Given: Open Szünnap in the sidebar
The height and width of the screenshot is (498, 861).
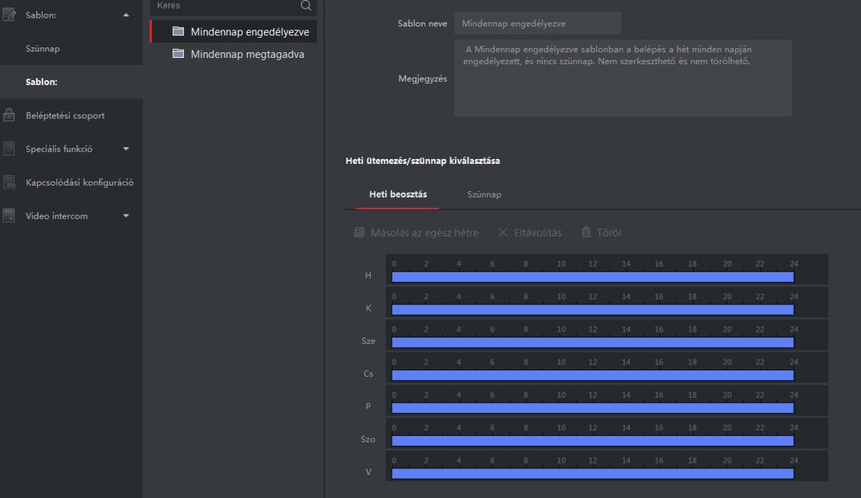Looking at the screenshot, I should (x=71, y=49).
